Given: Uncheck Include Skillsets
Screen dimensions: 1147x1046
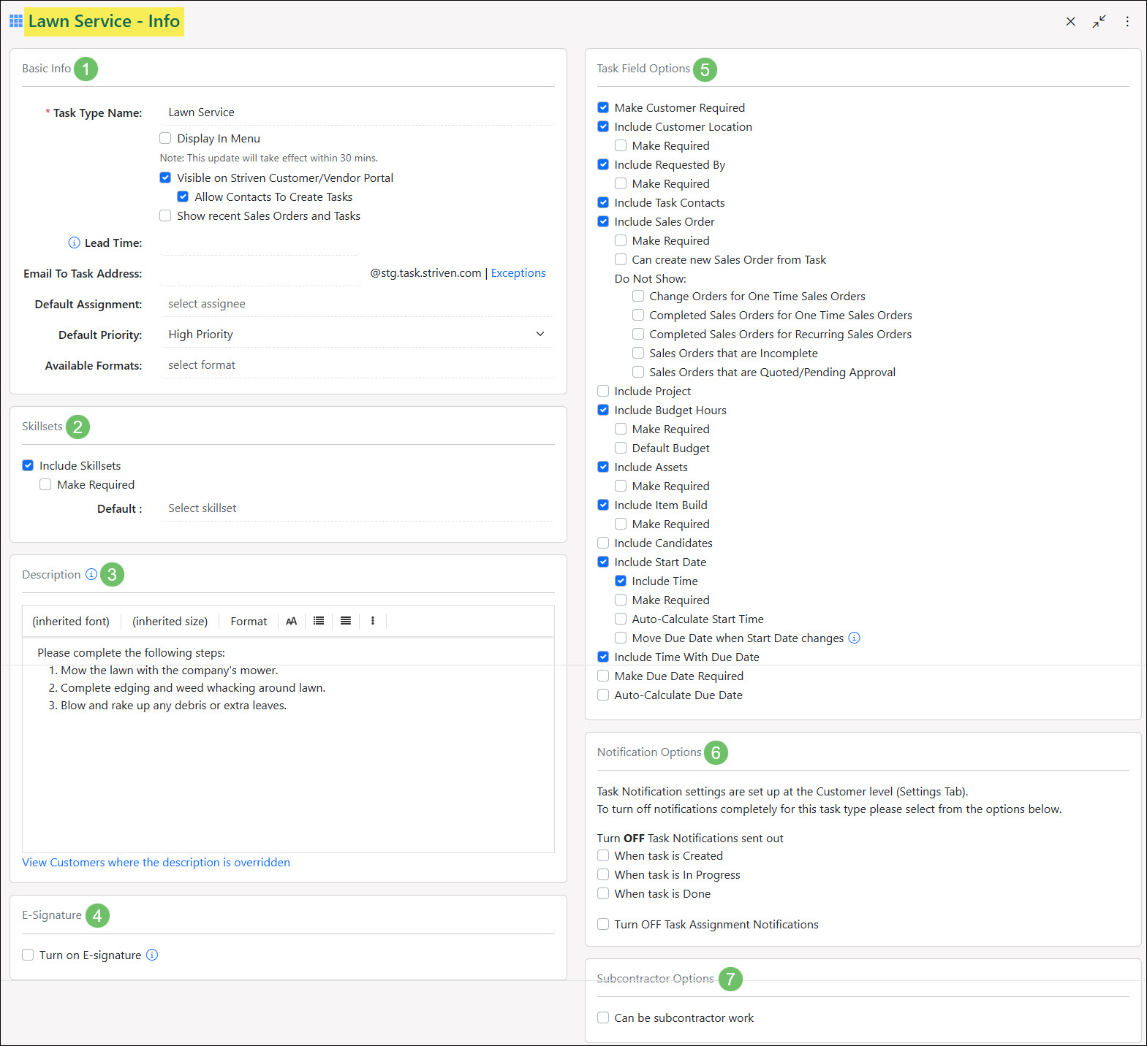Looking at the screenshot, I should [28, 465].
